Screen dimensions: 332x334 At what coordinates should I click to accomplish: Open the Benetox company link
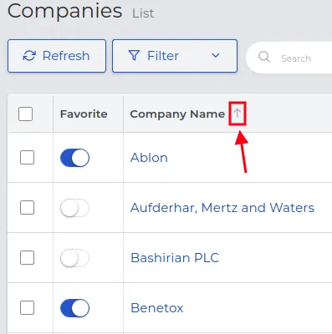click(x=157, y=308)
